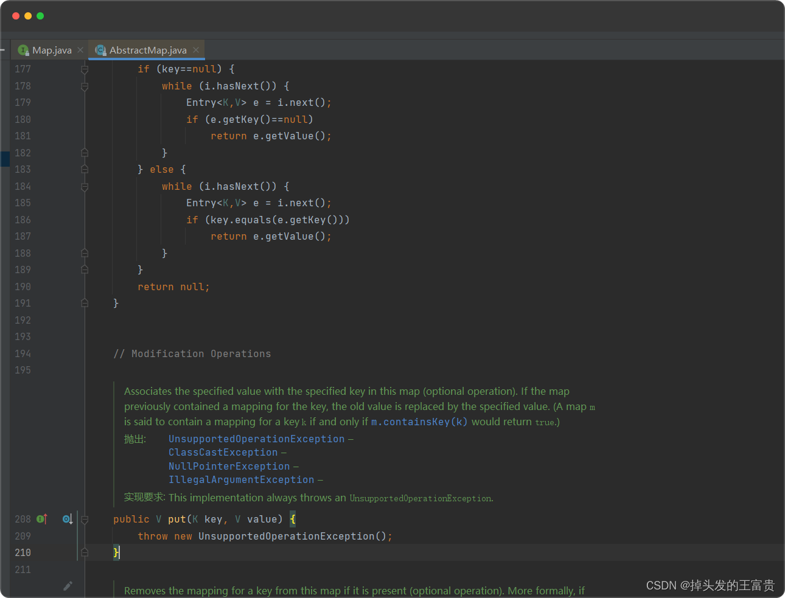
Task: Click the red close window button
Action: (16, 16)
